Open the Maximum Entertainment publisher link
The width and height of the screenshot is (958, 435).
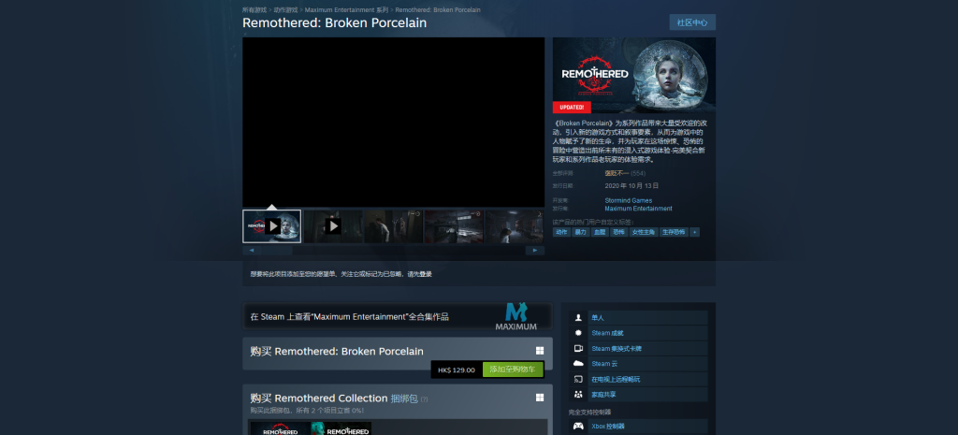click(x=638, y=209)
